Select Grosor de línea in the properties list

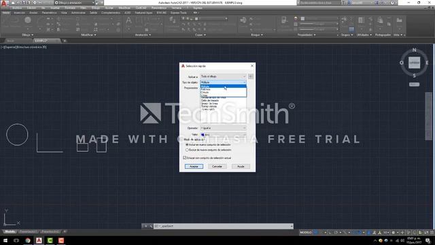(209, 103)
